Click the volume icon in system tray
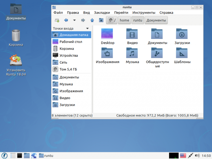 point(197,156)
